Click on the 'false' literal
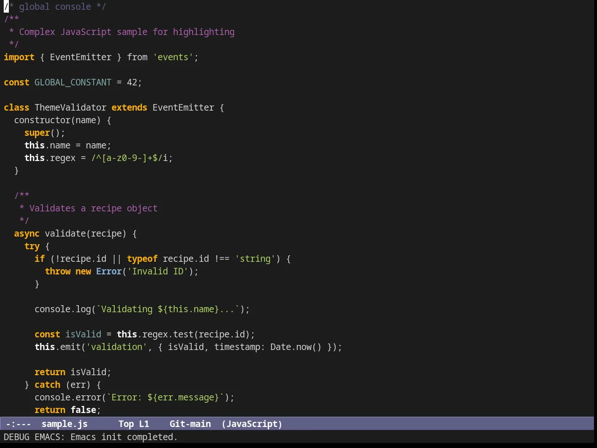Viewport: 597px width, 448px height. click(x=83, y=410)
